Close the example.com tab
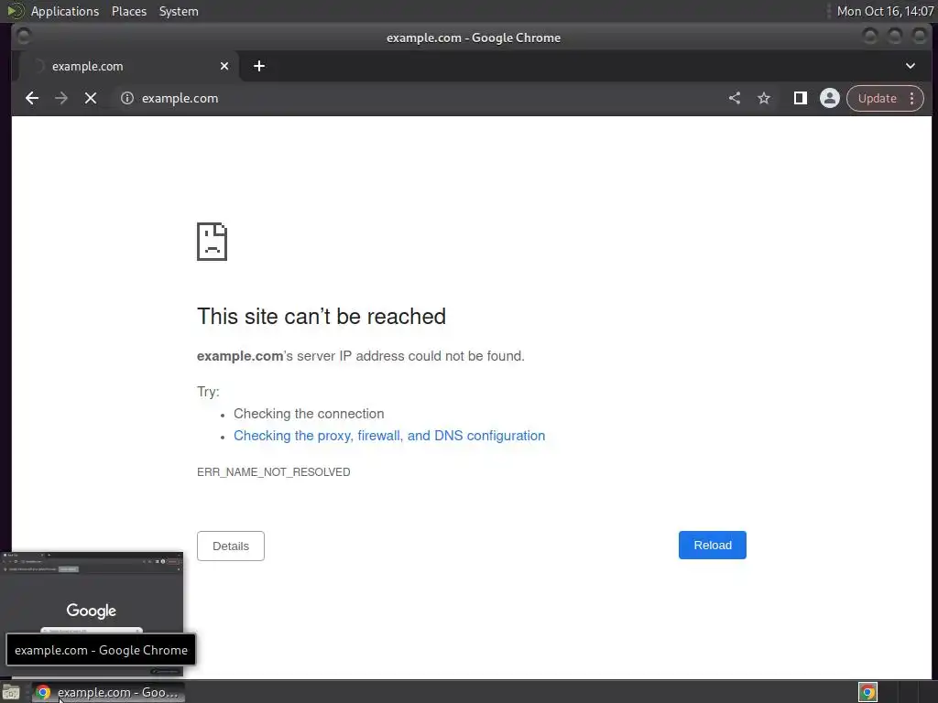Viewport: 938px width, 703px height. (x=224, y=66)
